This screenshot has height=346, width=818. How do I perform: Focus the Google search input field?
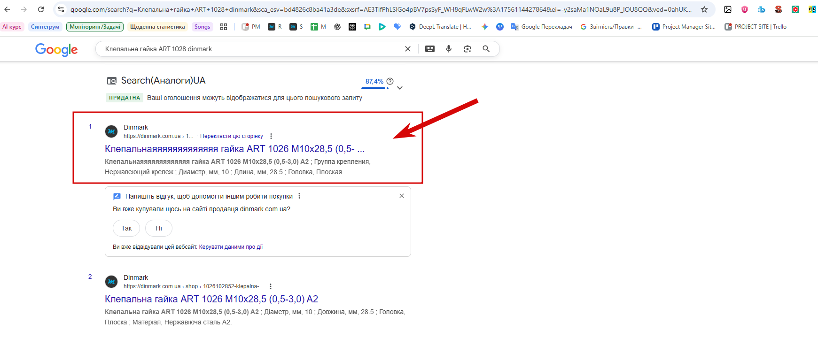pyautogui.click(x=251, y=49)
